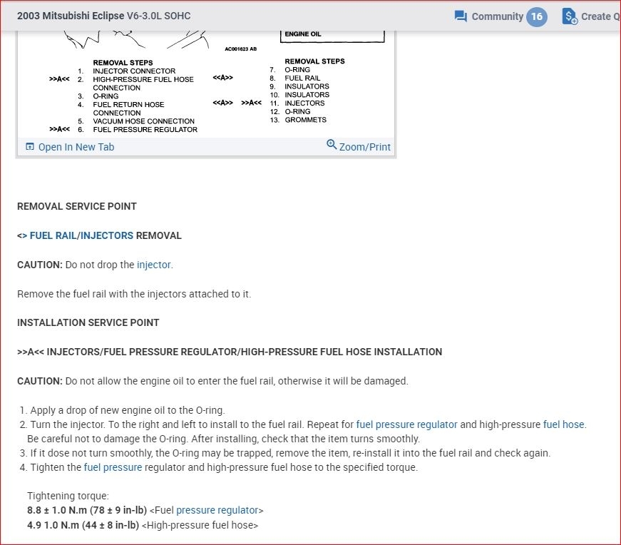Click the REMOVAL SERVICE POINT heading

click(x=77, y=206)
